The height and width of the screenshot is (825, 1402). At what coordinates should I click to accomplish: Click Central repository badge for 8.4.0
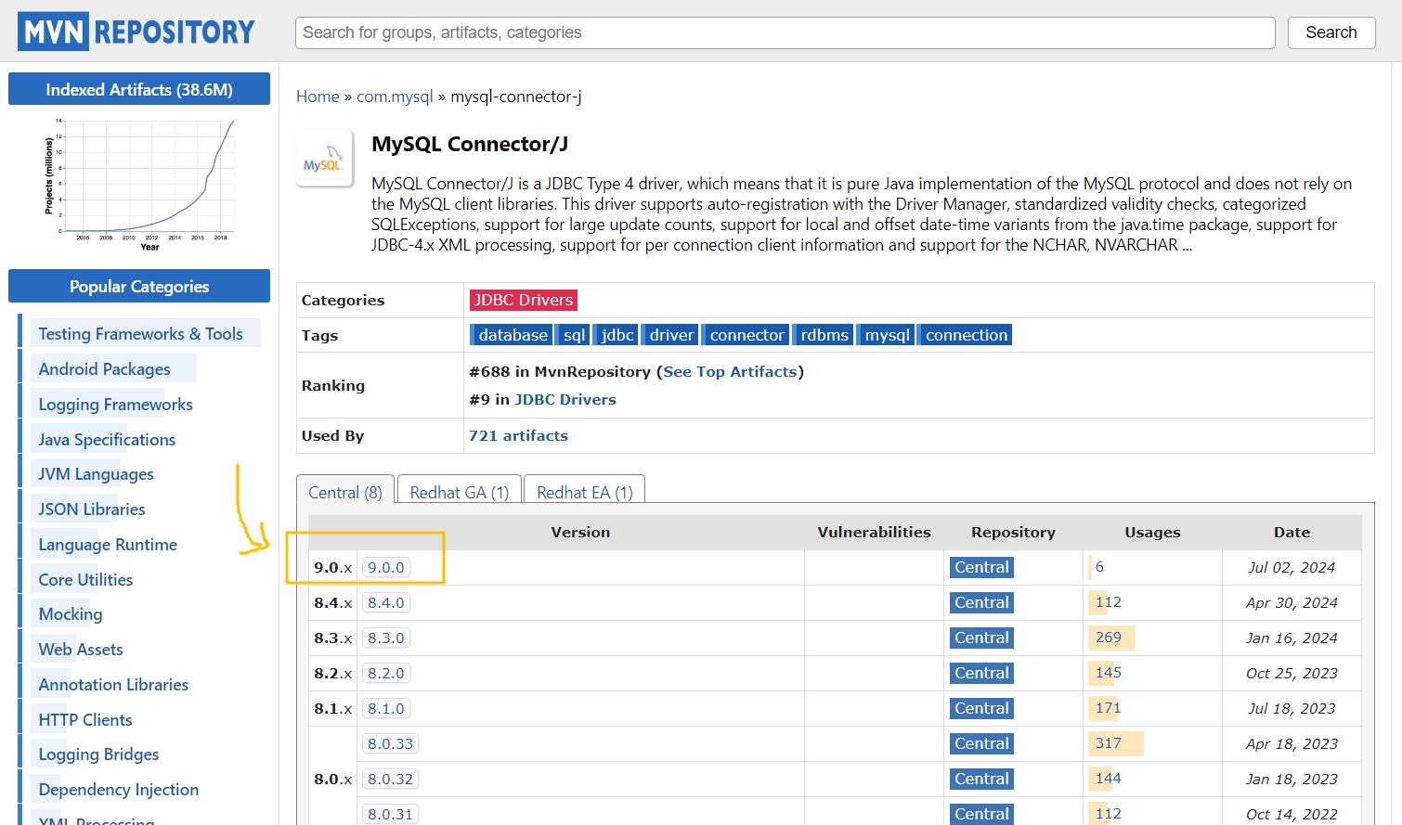tap(981, 602)
